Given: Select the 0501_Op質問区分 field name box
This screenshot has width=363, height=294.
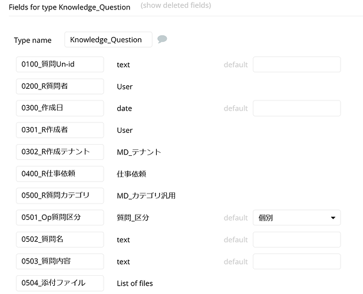Looking at the screenshot, I should tap(60, 218).
